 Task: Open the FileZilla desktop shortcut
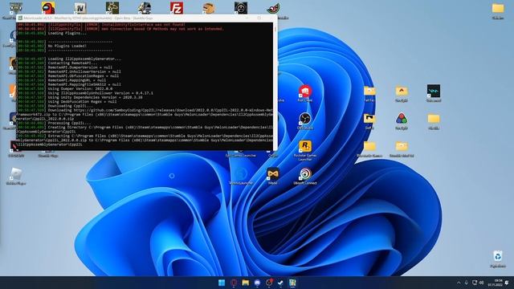(x=177, y=7)
